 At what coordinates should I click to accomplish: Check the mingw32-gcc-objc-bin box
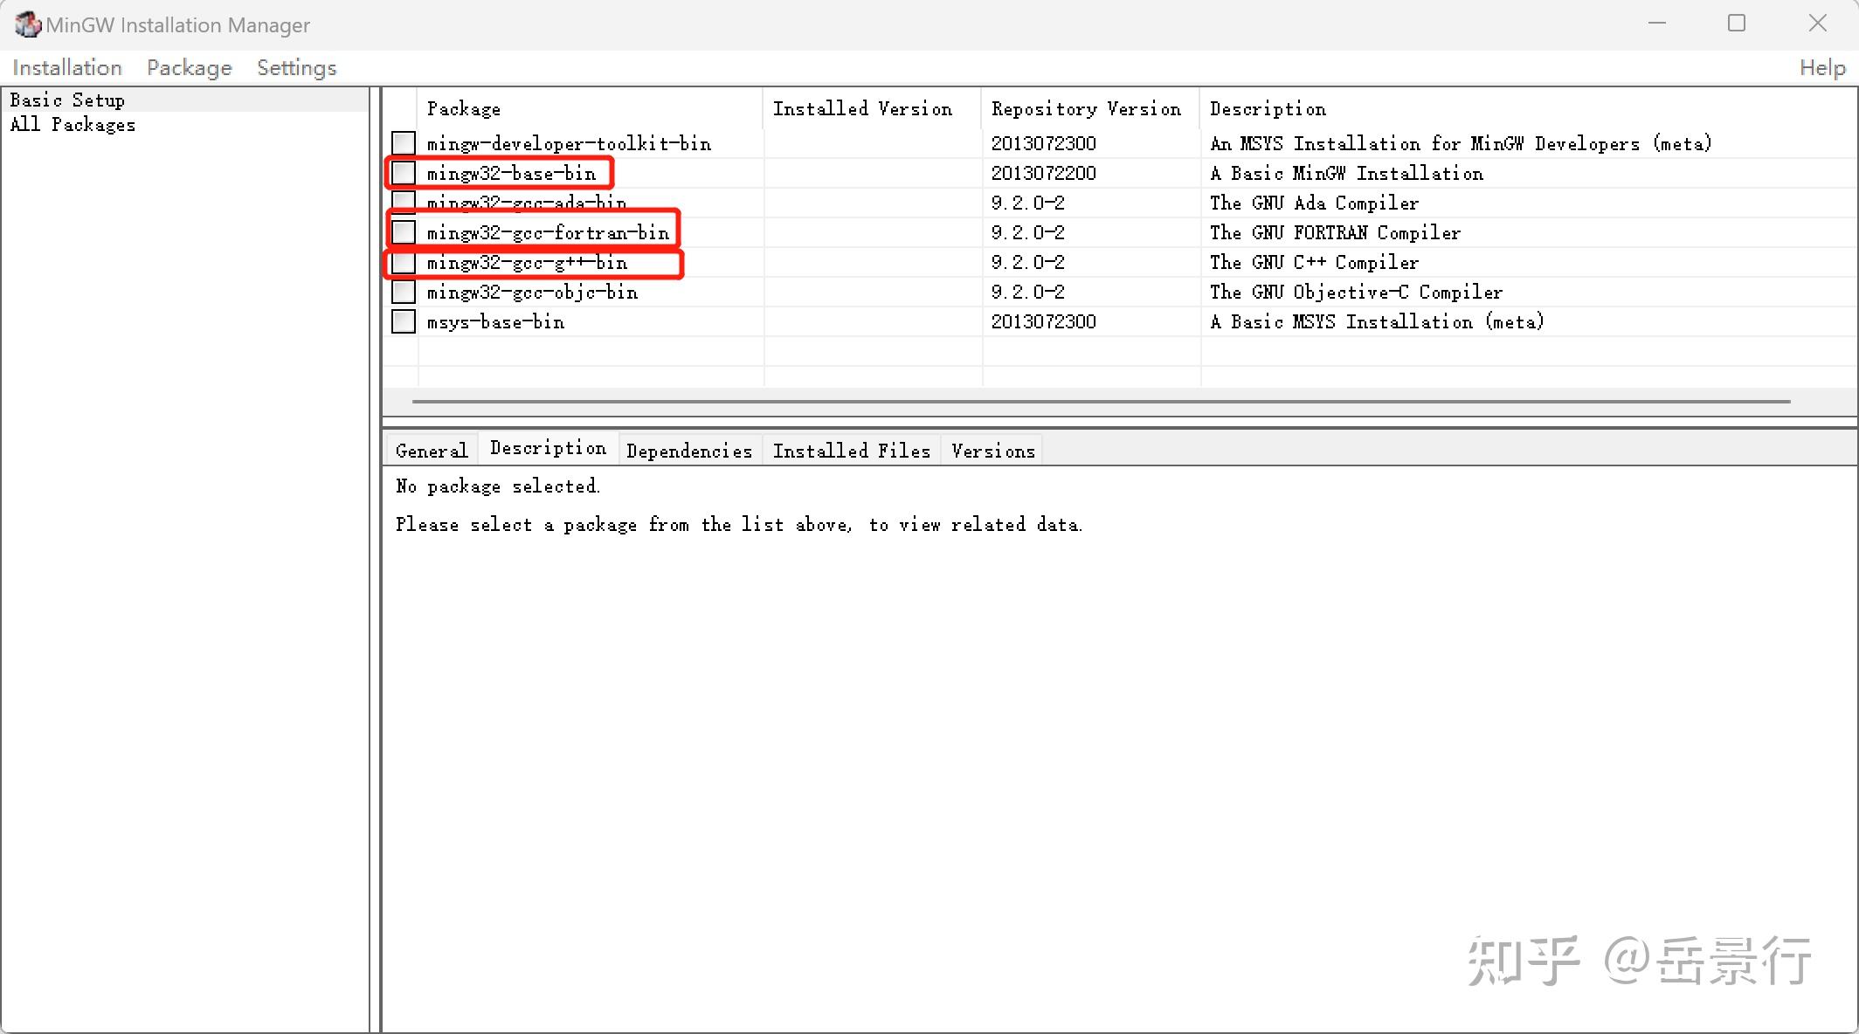(404, 292)
